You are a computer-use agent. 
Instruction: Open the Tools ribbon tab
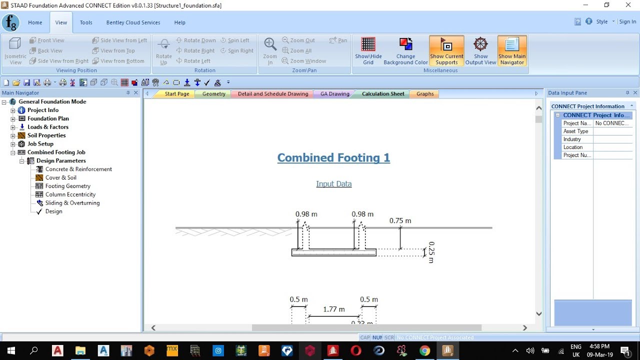click(x=86, y=22)
